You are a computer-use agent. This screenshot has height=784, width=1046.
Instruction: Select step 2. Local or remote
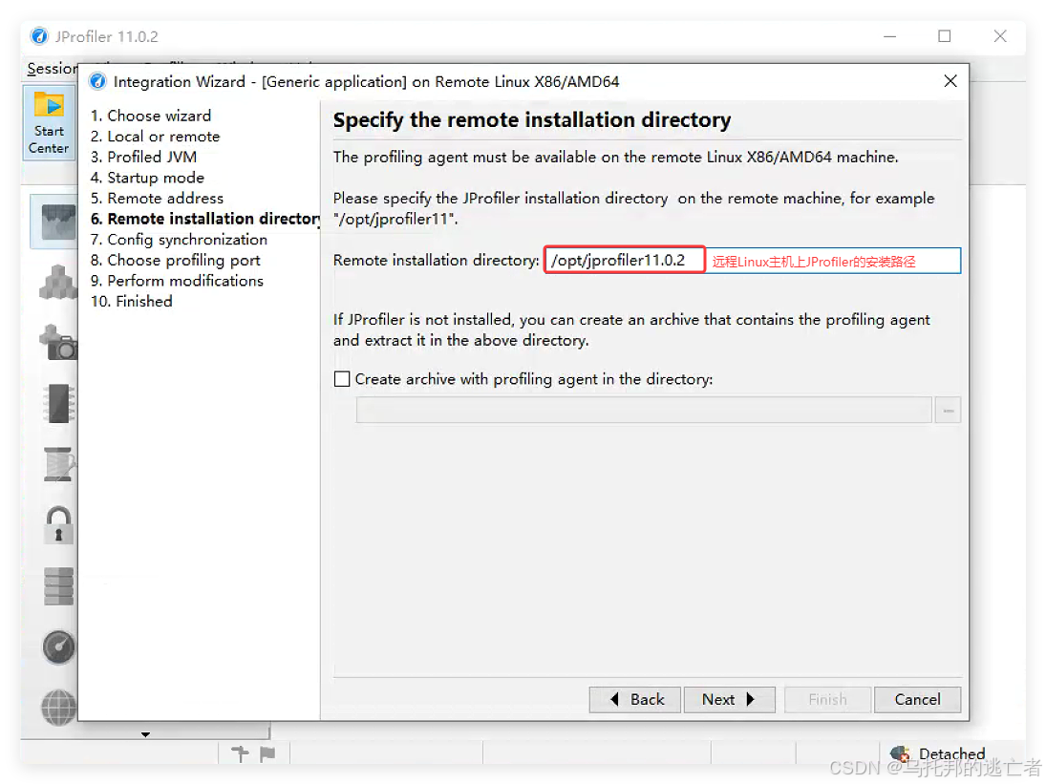(156, 136)
